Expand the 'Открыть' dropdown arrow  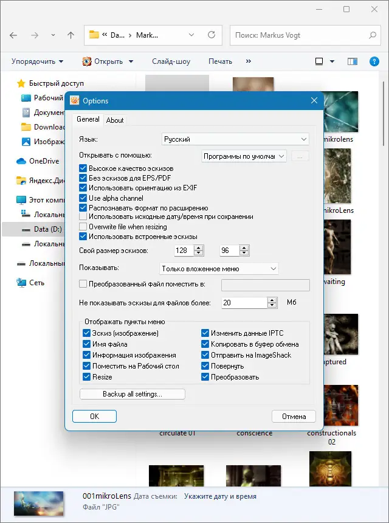click(131, 61)
